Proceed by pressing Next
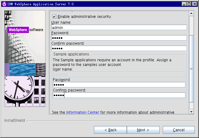The image size is (199, 138). point(143,130)
